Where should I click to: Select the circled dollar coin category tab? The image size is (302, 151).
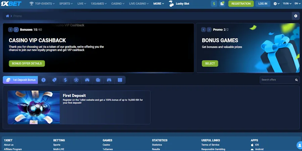point(44,80)
